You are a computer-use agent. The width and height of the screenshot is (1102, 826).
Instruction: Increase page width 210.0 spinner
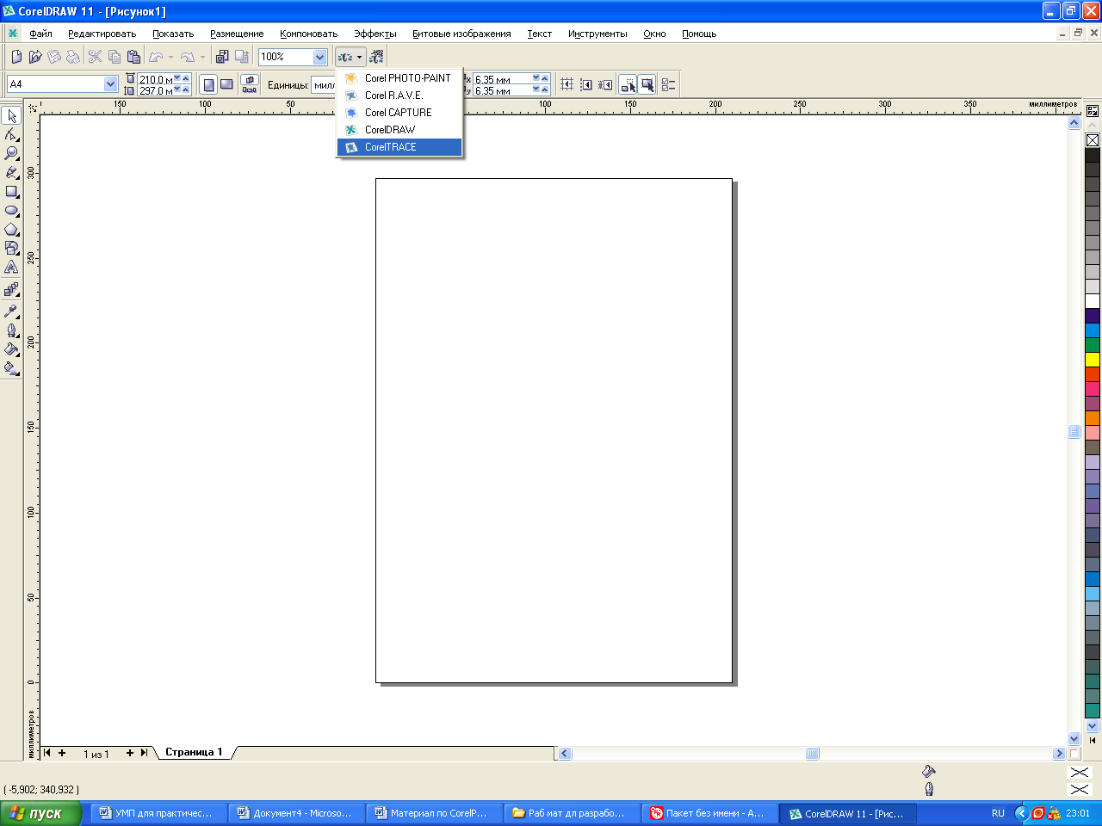pos(185,78)
